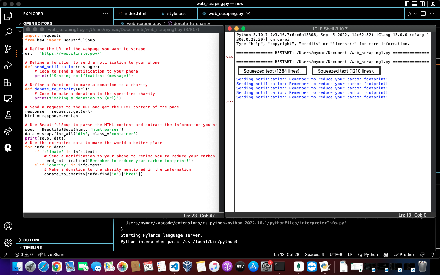Go to line via Ln 13, Col 28
Screen dimensions: 440x275
[x=287, y=255]
